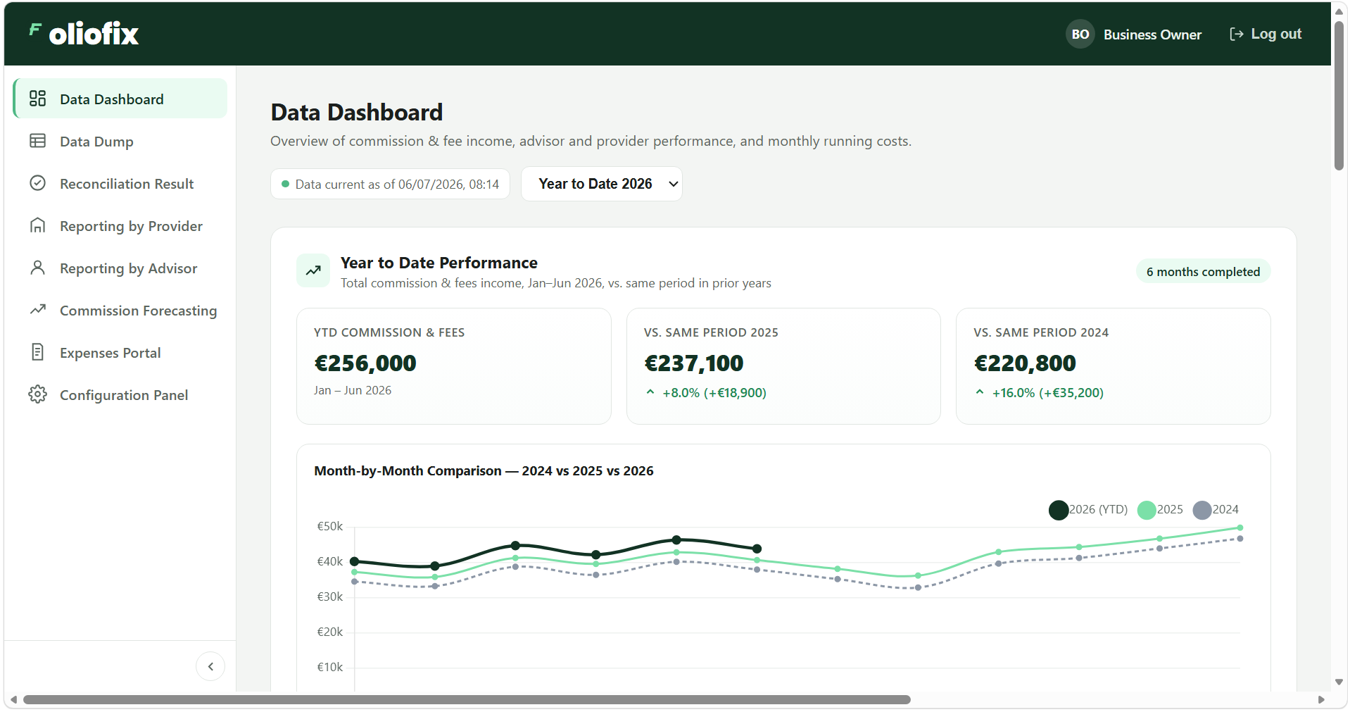Open Commission Forecasting section
This screenshot has width=1350, height=712.
[120, 310]
